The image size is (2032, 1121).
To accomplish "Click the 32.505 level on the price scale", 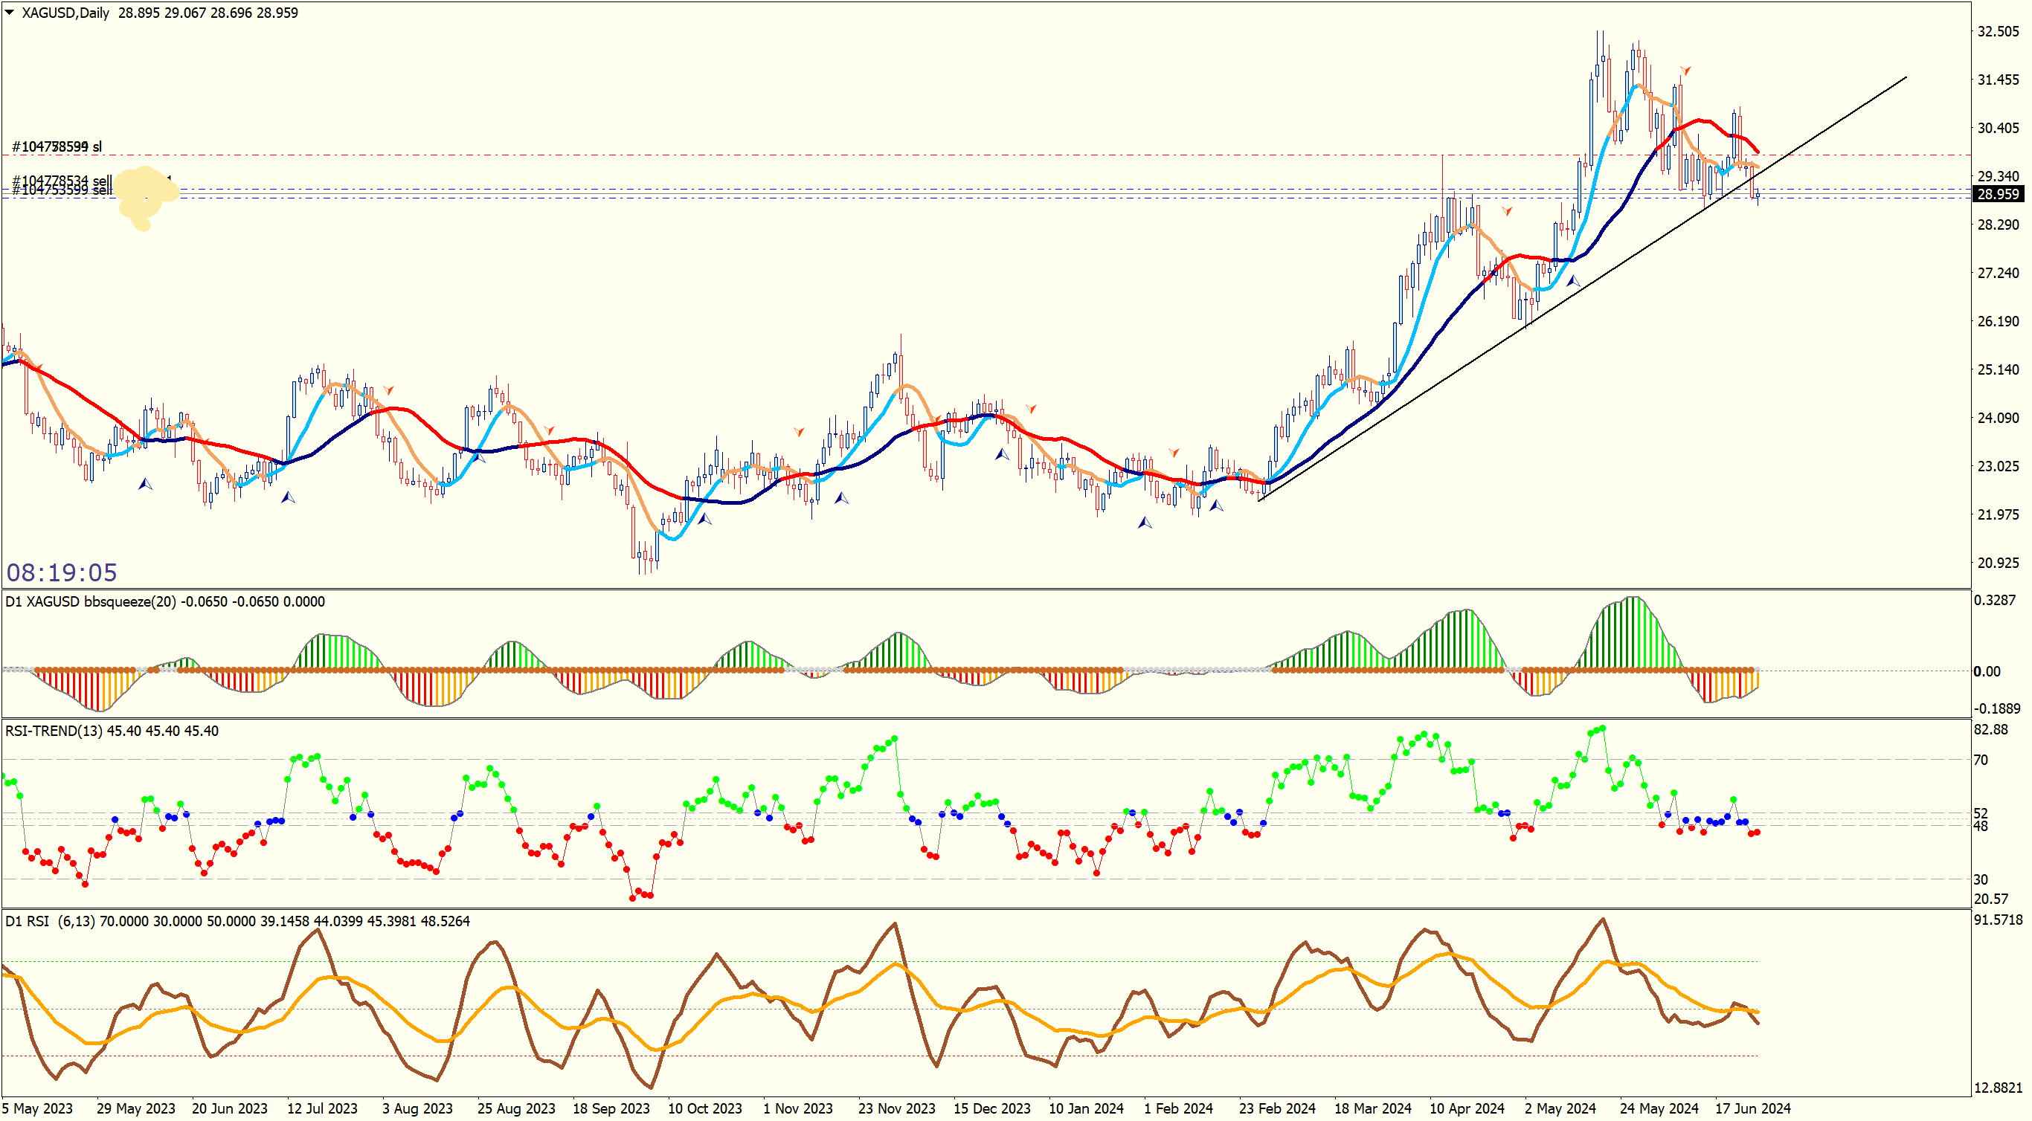I will [1997, 31].
